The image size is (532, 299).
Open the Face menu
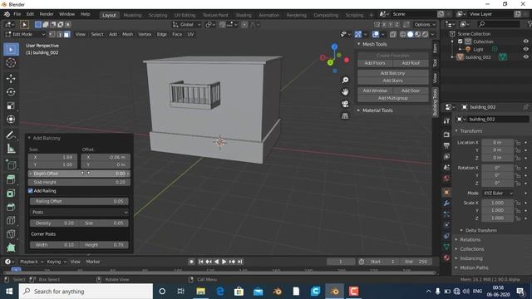[177, 34]
